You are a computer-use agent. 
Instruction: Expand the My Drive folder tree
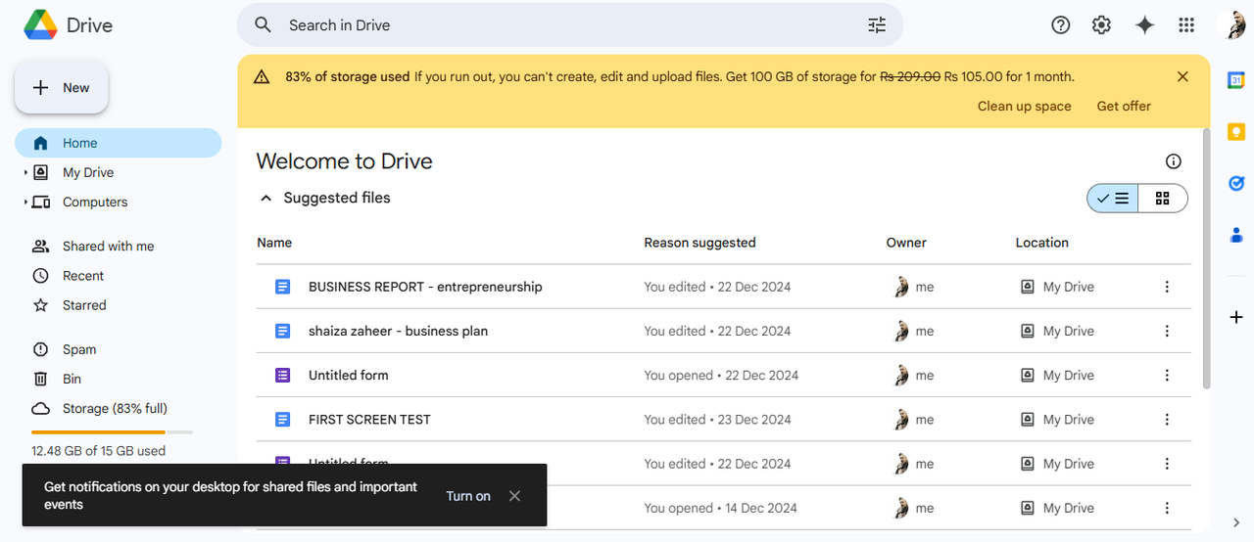(25, 173)
